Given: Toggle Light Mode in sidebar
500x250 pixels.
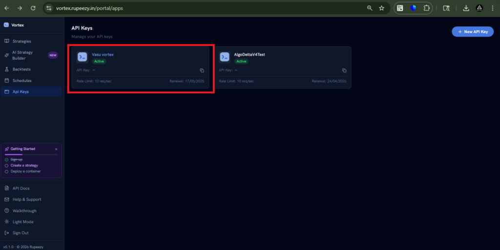Looking at the screenshot, I should point(23,222).
